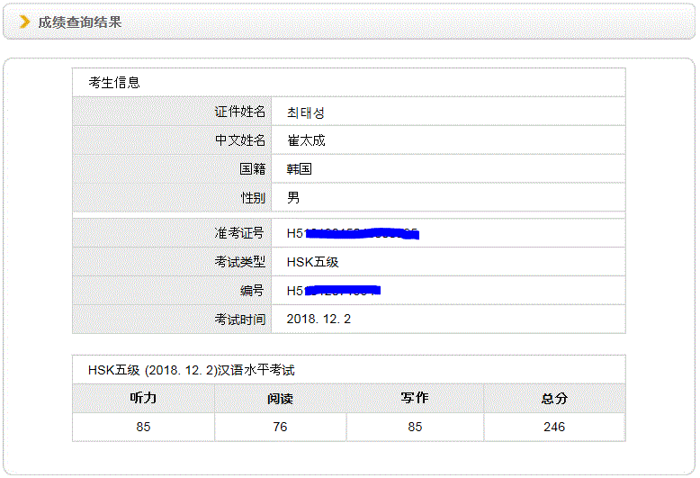Viewport: 700px width, 478px height.
Task: Click the HSK五级 汉语水平考试 table title
Action: coord(191,370)
